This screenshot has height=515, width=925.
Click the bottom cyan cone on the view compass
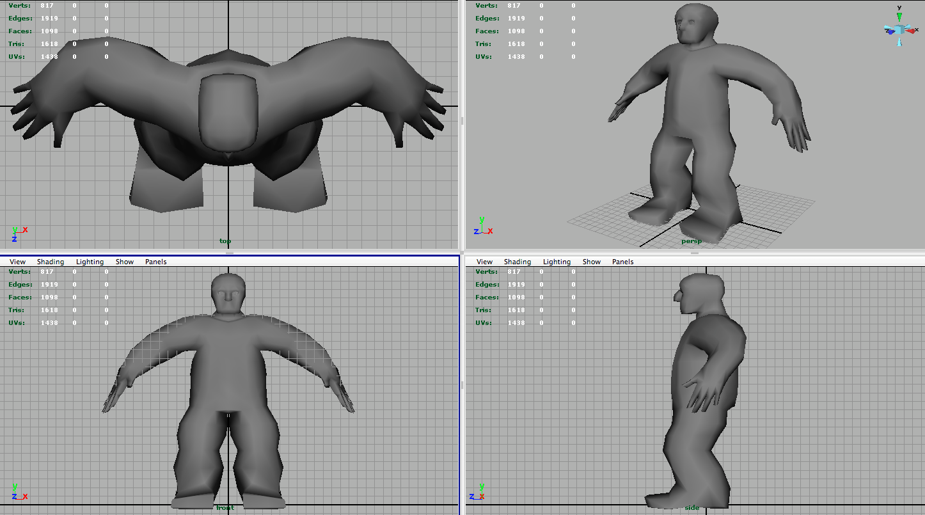(899, 42)
